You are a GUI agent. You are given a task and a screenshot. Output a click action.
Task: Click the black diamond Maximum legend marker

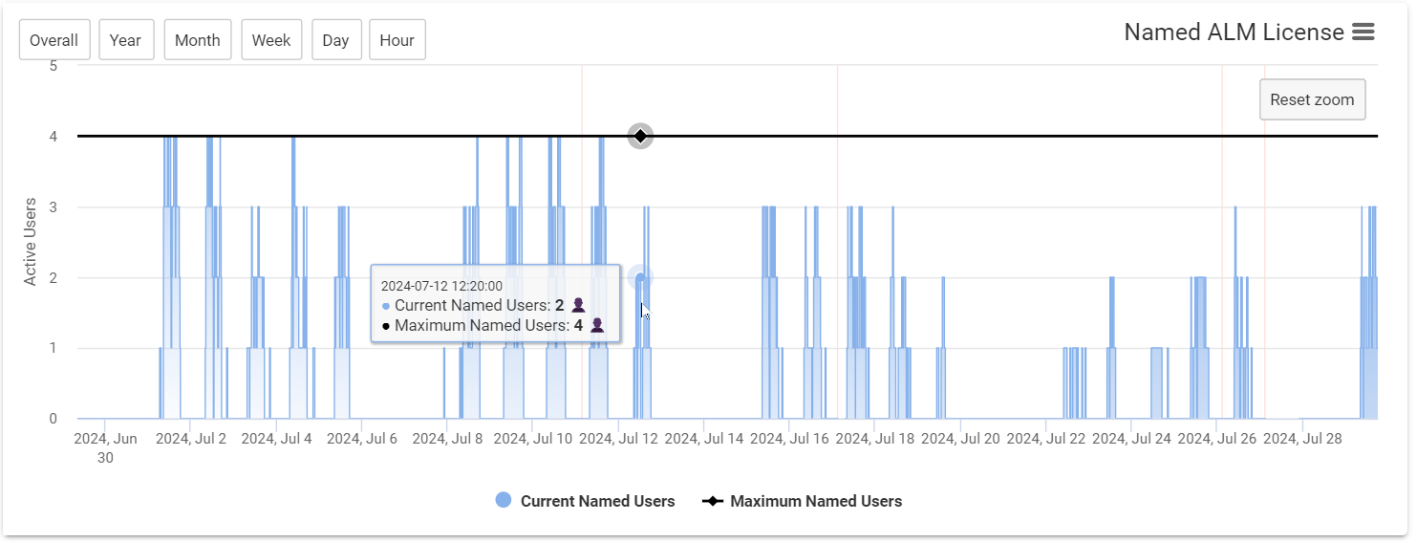tap(713, 501)
